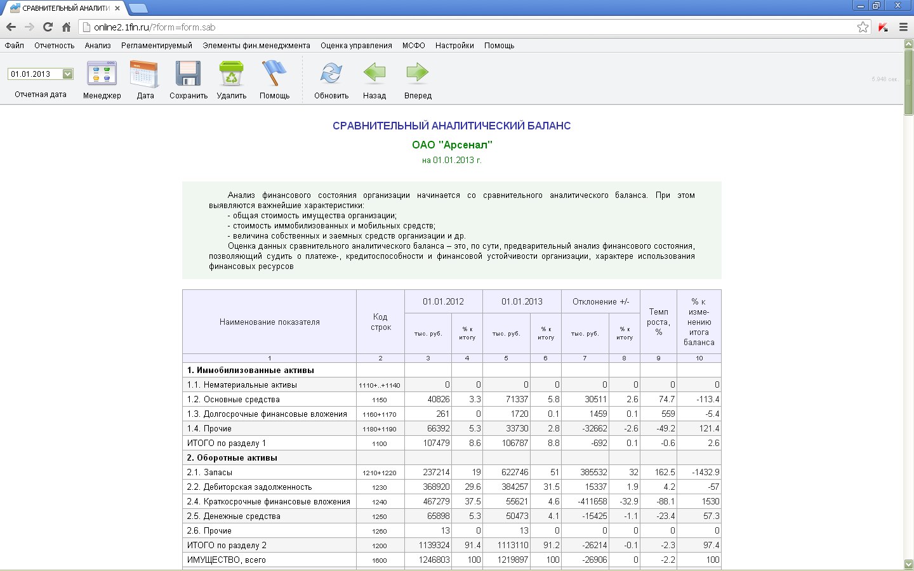Click the Вперед green arrow icon
Image resolution: width=914 pixels, height=571 pixels.
[418, 74]
